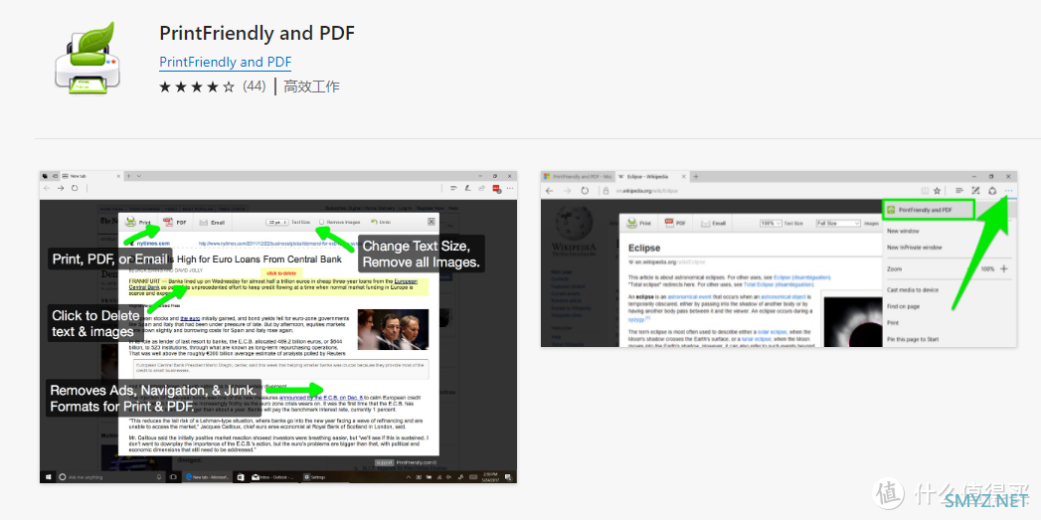Image resolution: width=1041 pixels, height=520 pixels.
Task: Toggle the Remove Images checkbox
Action: 322,223
